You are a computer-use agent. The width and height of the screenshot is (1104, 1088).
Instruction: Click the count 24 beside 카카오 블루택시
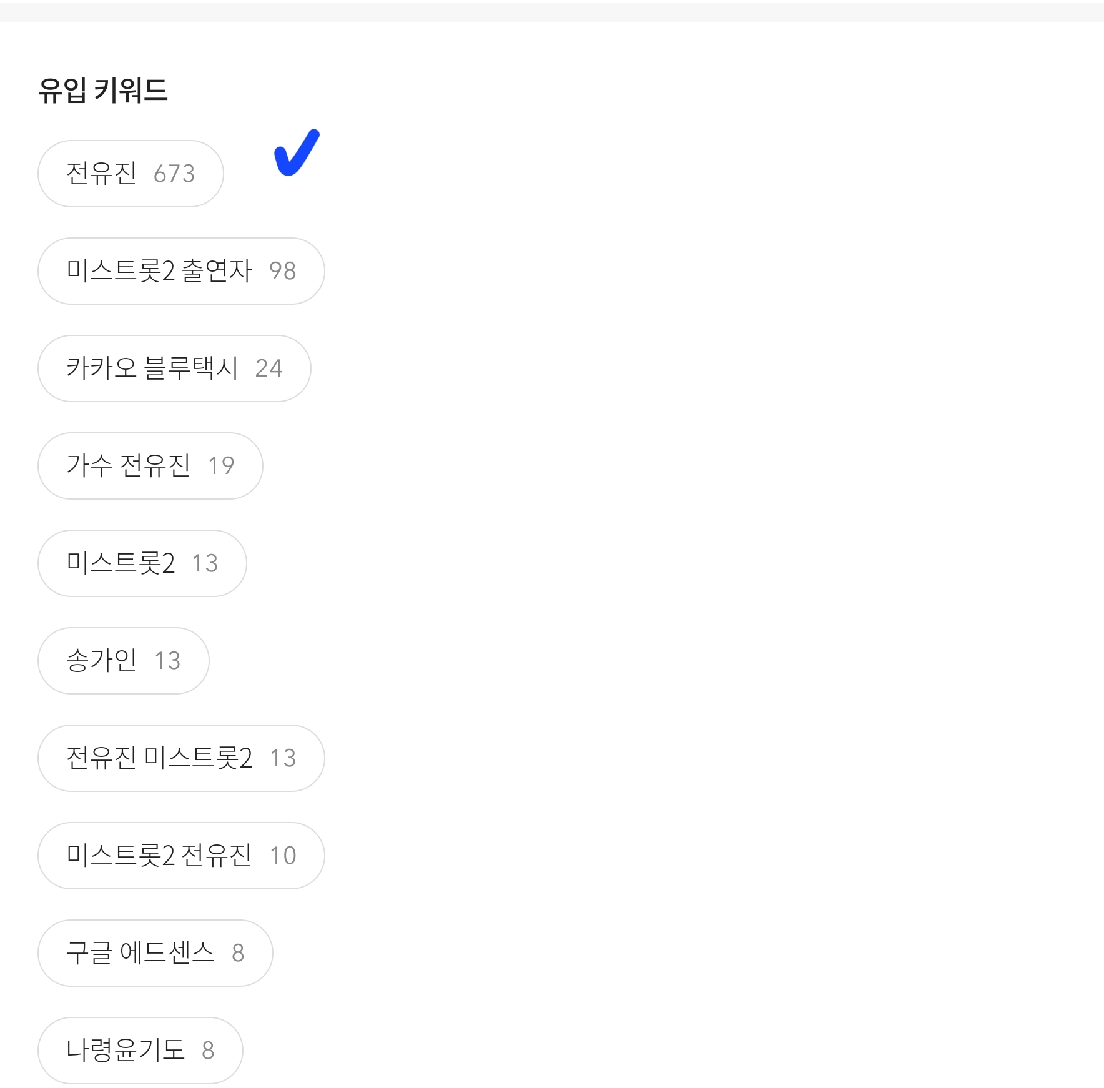coord(269,368)
